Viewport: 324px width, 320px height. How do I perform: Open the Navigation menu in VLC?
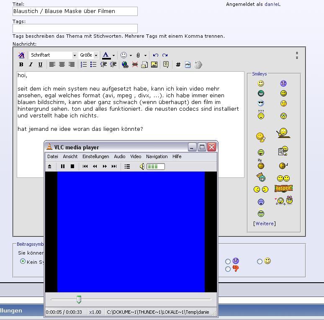point(157,156)
